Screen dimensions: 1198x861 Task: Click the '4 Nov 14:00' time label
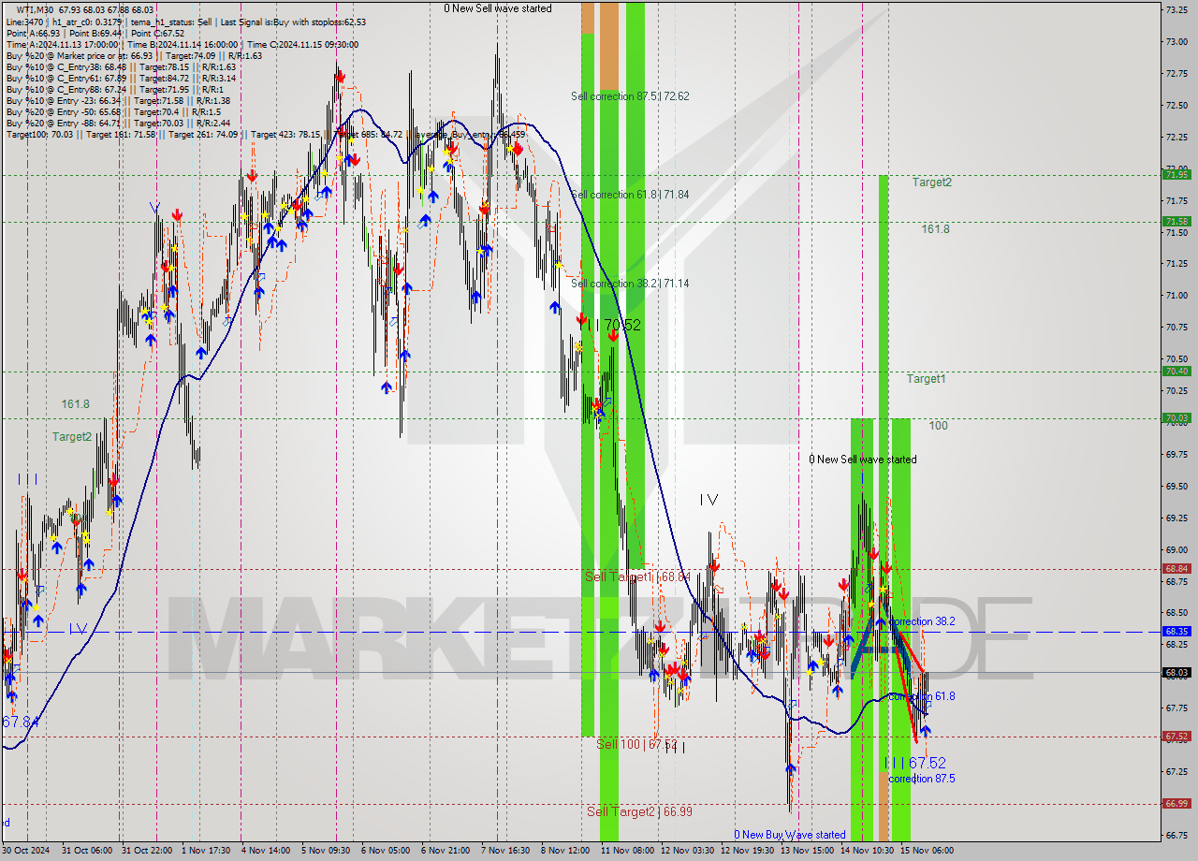coord(268,851)
